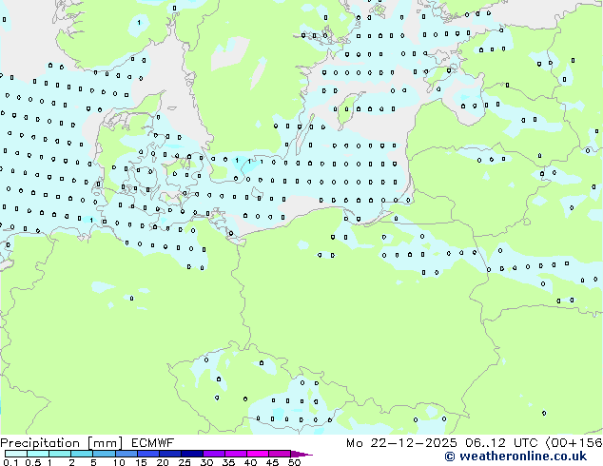
Task: Click the legend value '25' label
Action: 185,462
